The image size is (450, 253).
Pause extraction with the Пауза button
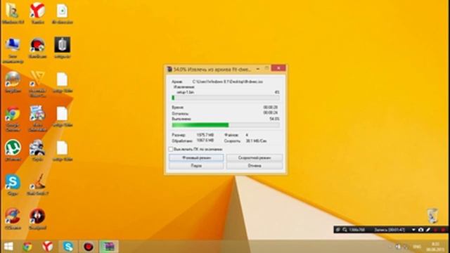(196, 166)
